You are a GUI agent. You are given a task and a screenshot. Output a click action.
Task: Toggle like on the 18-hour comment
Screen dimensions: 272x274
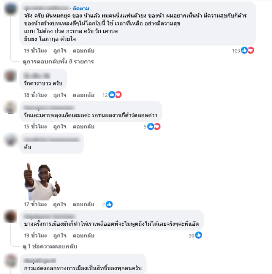tap(60, 95)
